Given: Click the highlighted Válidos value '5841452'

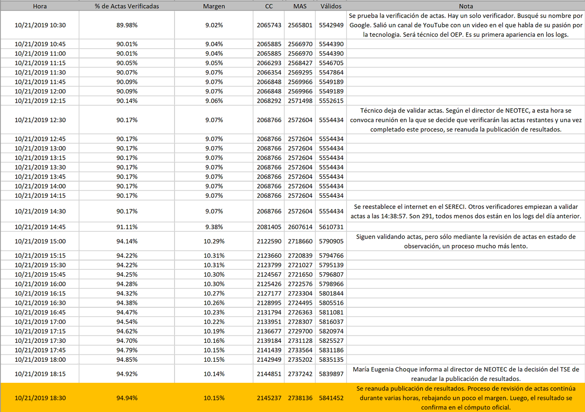Looking at the screenshot, I should click(331, 397).
